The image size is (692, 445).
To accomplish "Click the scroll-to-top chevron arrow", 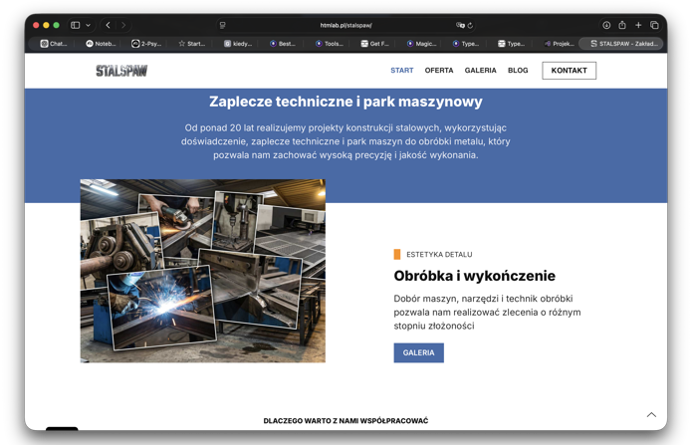I will coord(651,414).
